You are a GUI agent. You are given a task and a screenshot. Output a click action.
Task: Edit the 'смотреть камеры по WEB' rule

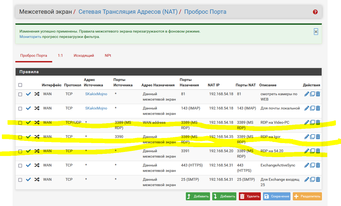(307, 94)
